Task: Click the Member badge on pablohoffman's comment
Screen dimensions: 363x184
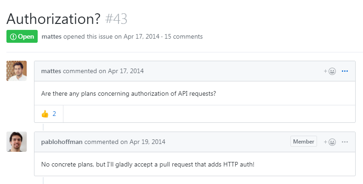Action: click(x=303, y=142)
